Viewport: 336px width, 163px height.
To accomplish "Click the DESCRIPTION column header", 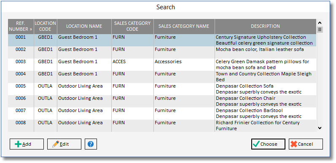I will pos(265,26).
